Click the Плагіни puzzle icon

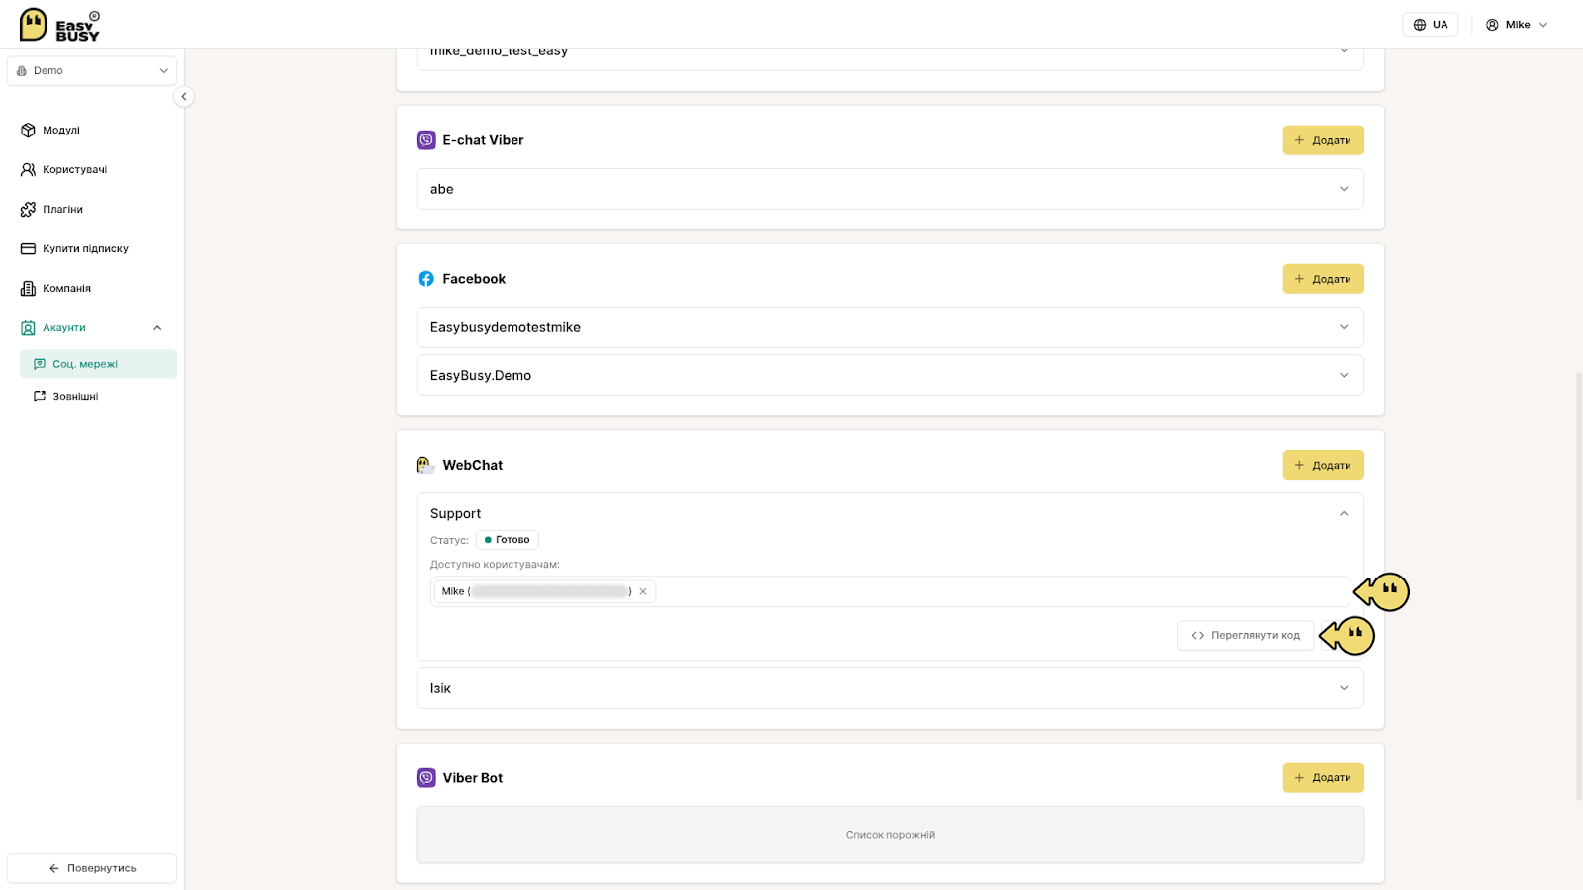point(28,209)
